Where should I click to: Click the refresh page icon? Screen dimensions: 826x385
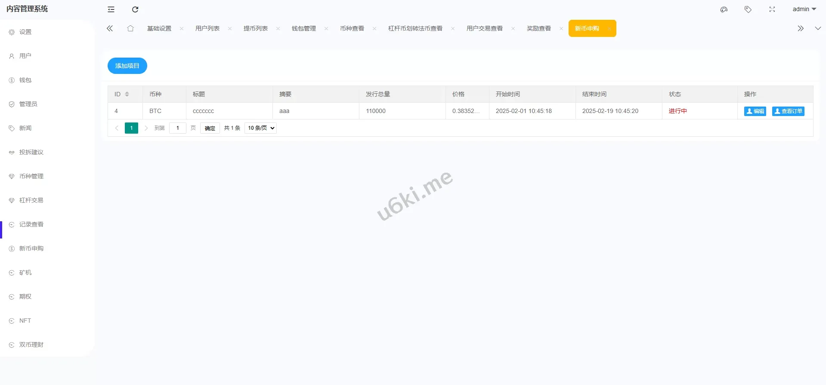(135, 9)
